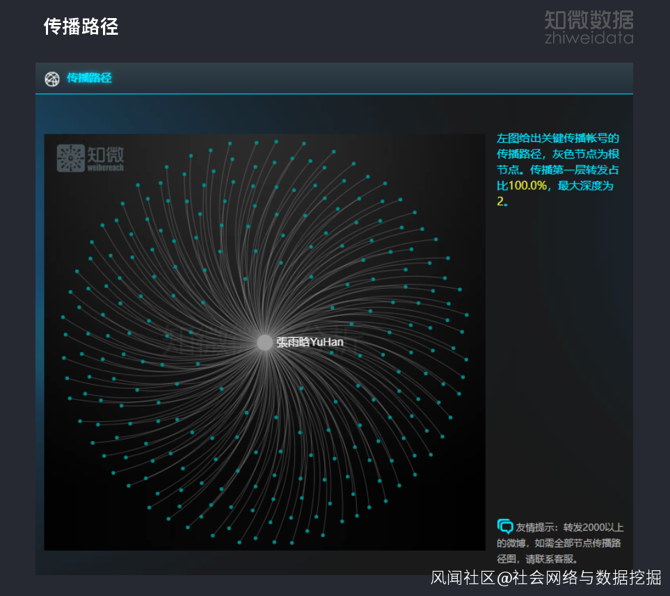Click the gray root node 張雨晗YuHan
The height and width of the screenshot is (596, 670).
264,342
